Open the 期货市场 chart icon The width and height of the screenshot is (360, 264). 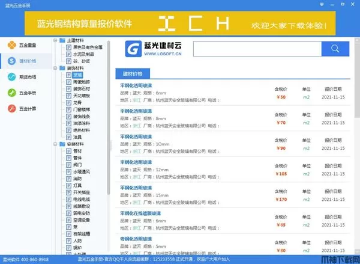[x=11, y=77]
